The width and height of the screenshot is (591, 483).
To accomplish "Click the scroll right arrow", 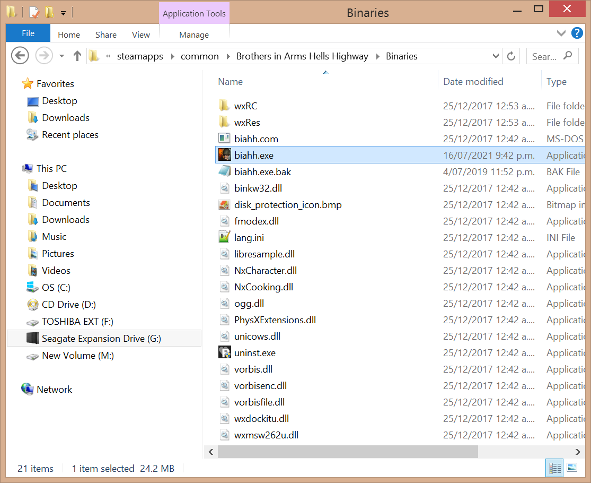I will (x=578, y=452).
